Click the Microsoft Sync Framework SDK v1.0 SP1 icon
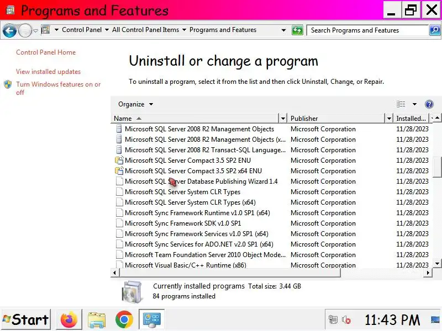Viewport: 442px width, 331px height. coord(119,223)
